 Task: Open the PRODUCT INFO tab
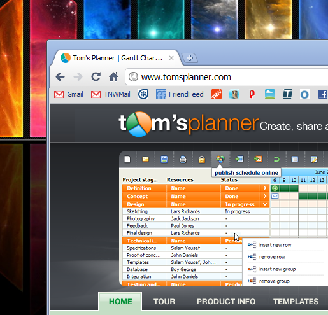pyautogui.click(x=226, y=302)
